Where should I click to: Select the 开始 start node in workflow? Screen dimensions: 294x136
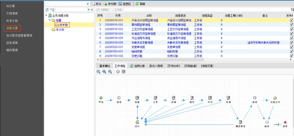point(101,98)
